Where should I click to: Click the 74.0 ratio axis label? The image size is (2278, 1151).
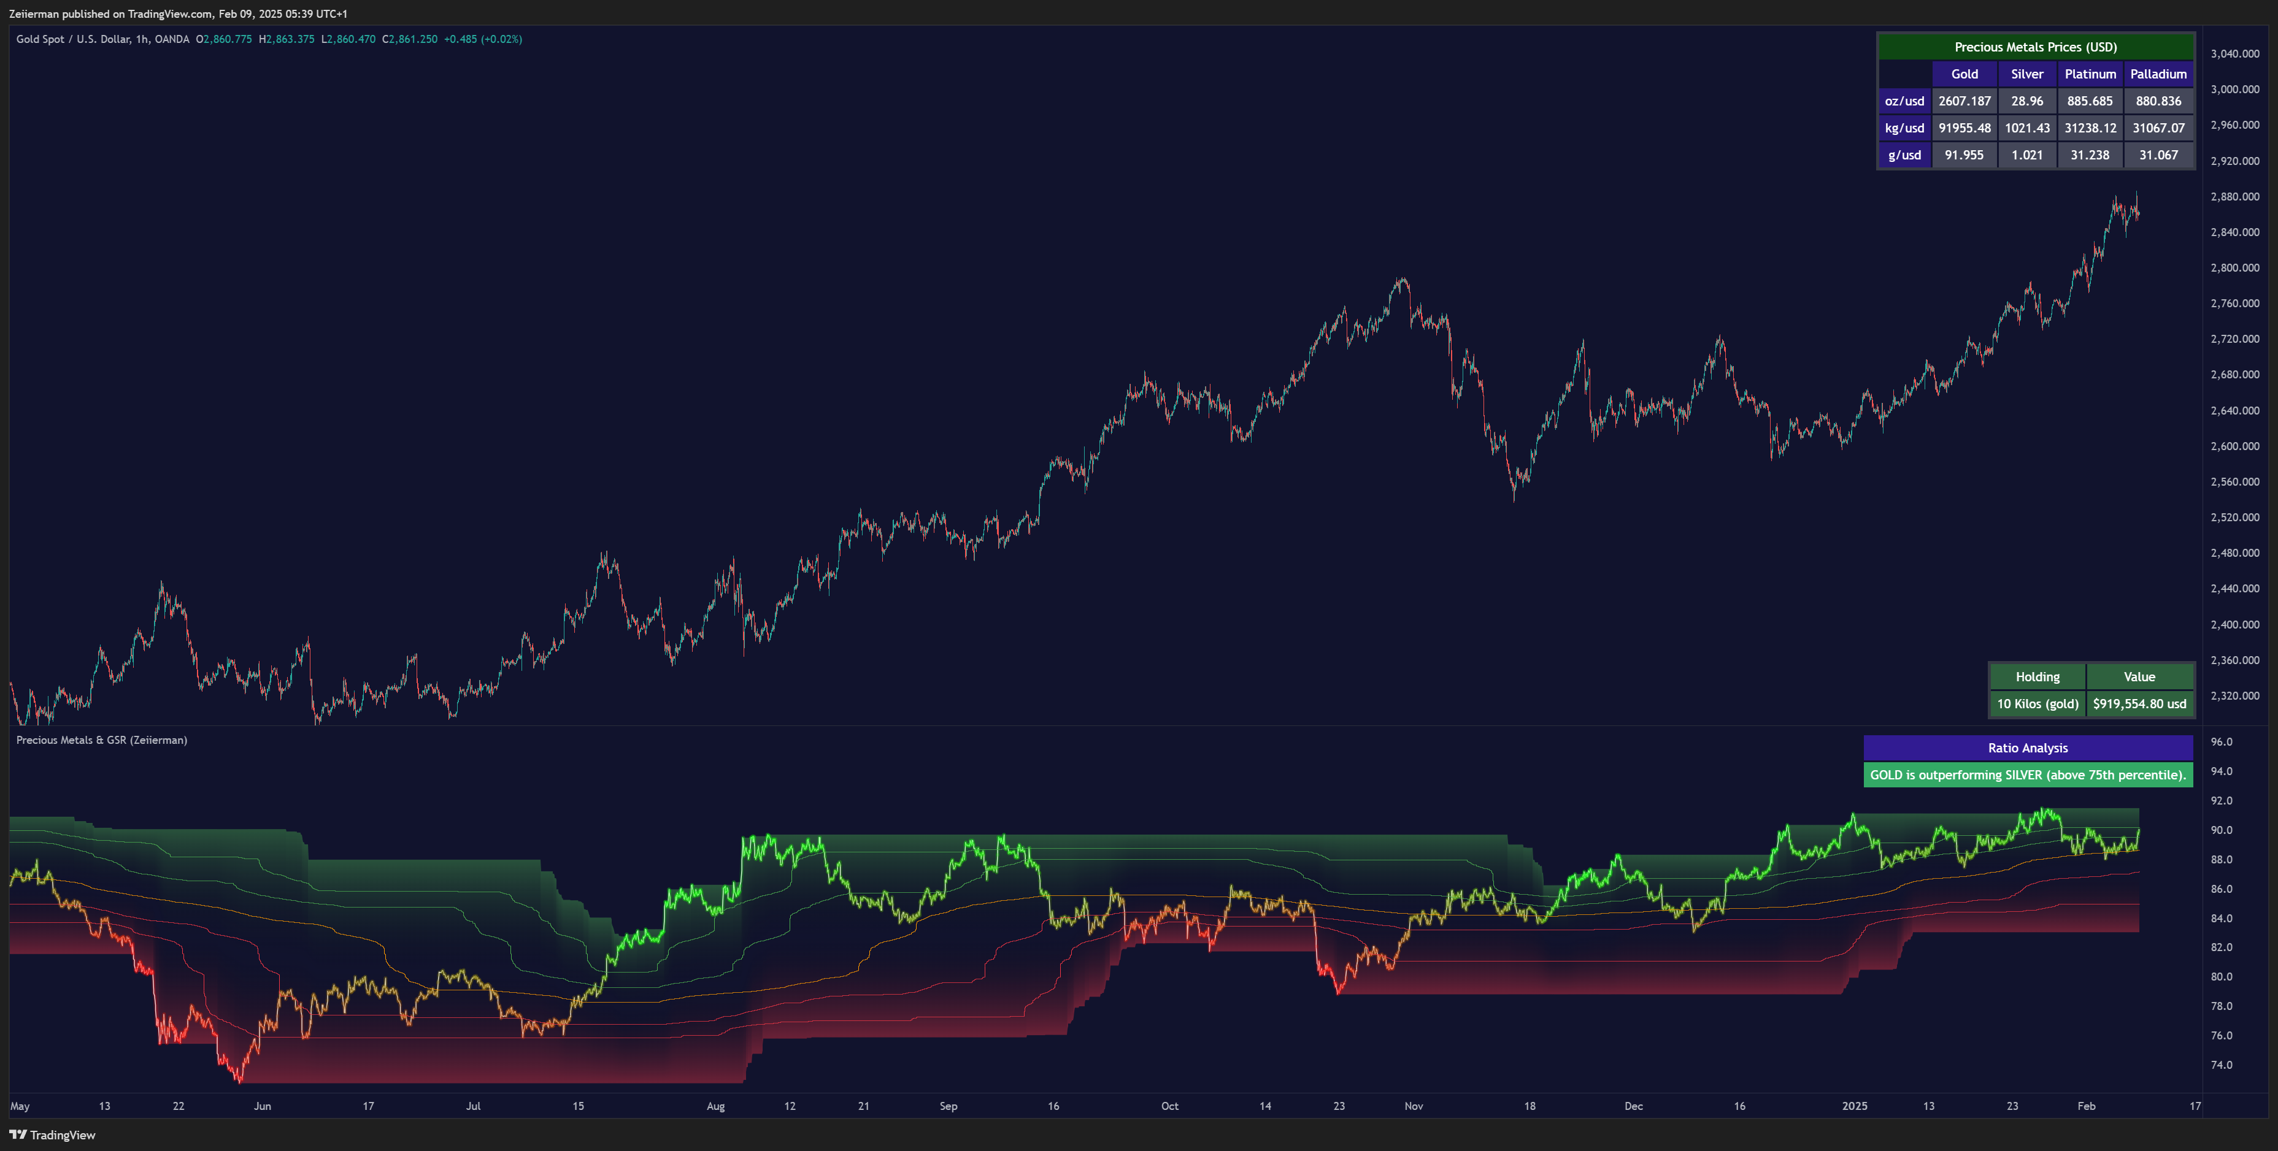[2222, 1065]
